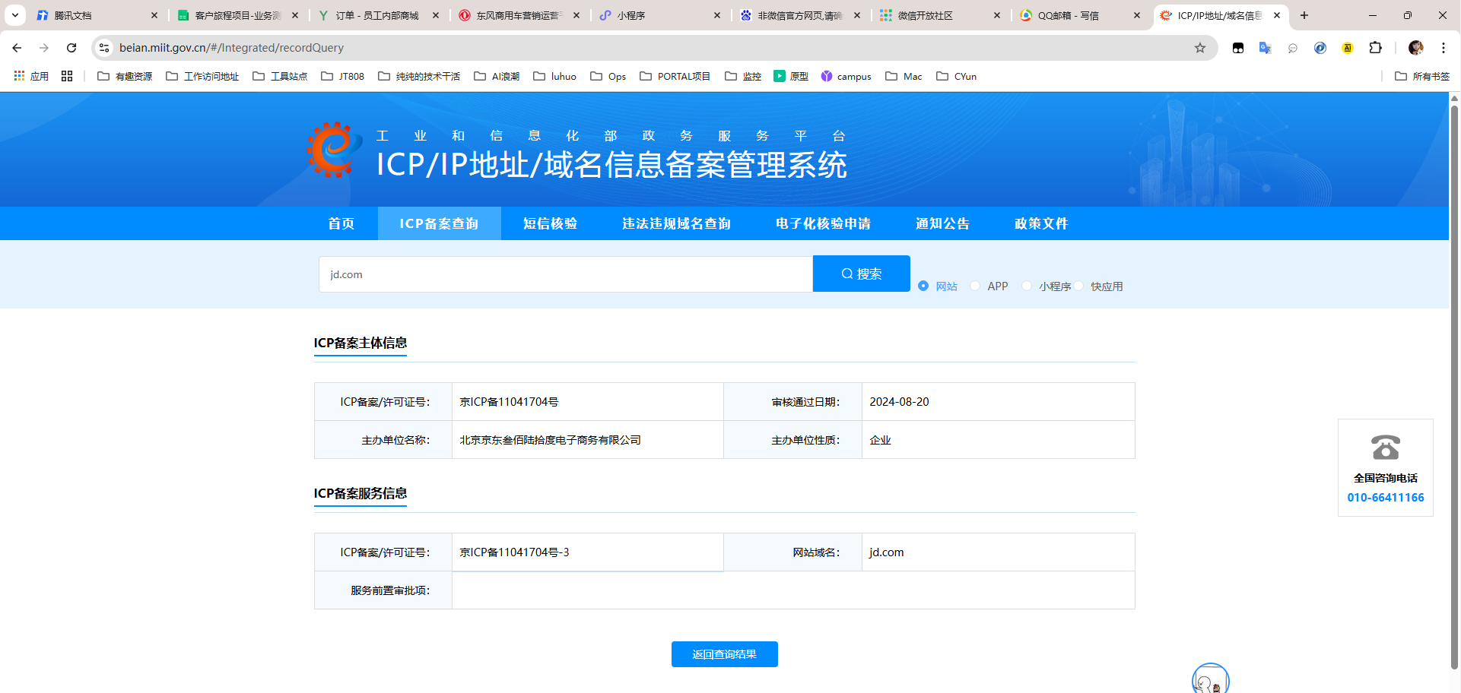The height and width of the screenshot is (693, 1461).
Task: Close the 微信开放社区 tab
Action: coord(997,15)
